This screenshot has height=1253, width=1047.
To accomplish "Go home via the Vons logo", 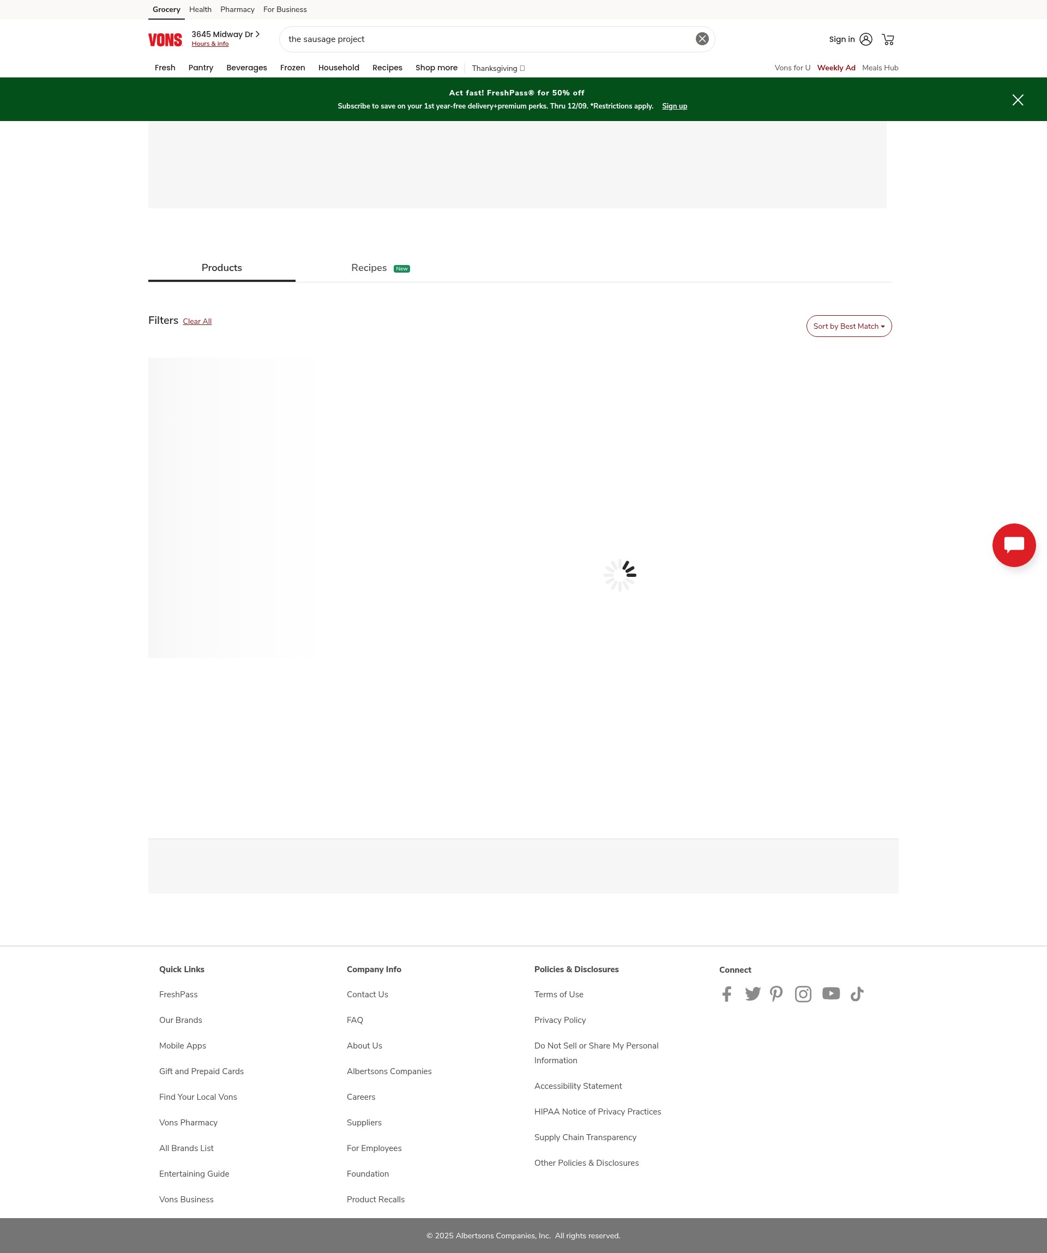I will (x=165, y=40).
